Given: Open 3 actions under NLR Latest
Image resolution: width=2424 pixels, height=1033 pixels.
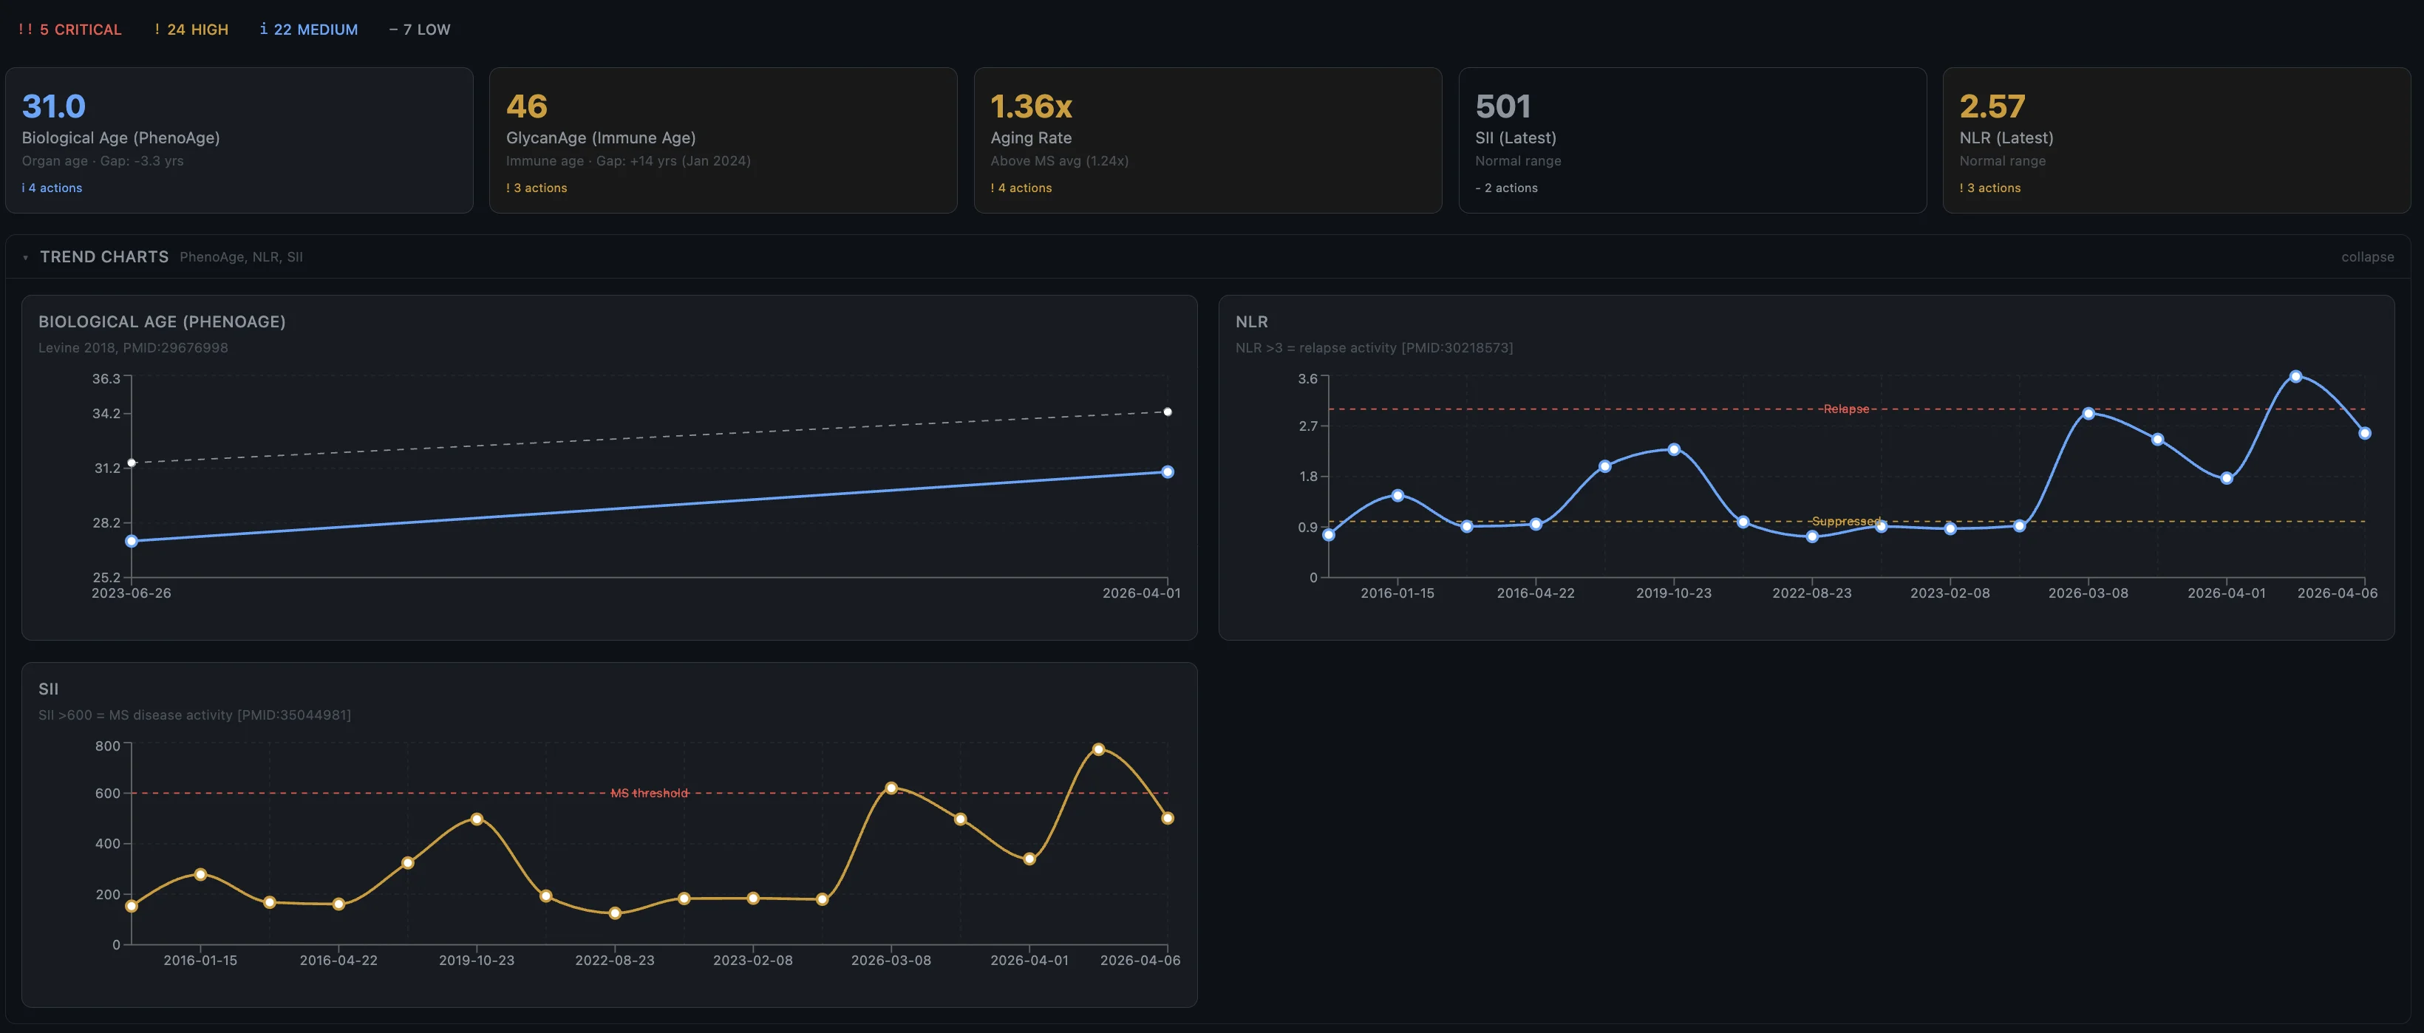Looking at the screenshot, I should 1990,188.
